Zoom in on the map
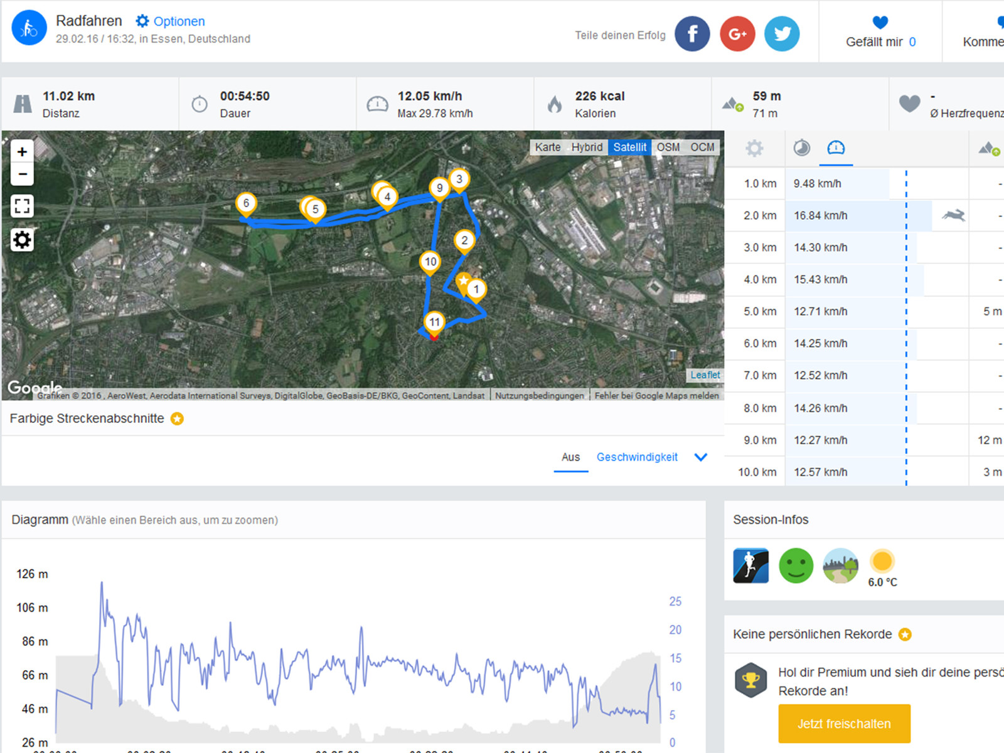This screenshot has height=753, width=1004. [x=22, y=152]
